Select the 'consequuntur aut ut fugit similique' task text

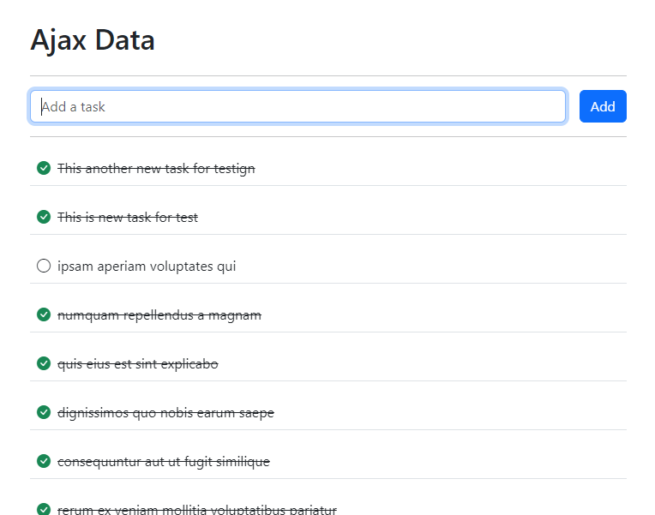pos(164,462)
